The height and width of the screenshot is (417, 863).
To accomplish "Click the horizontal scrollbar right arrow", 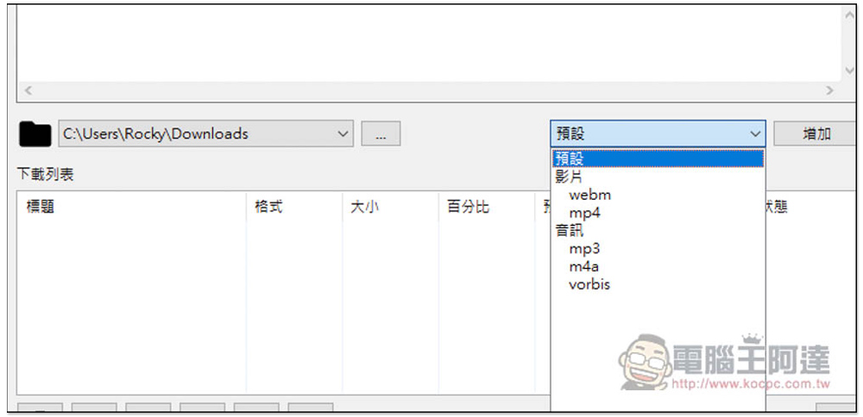I will [830, 90].
